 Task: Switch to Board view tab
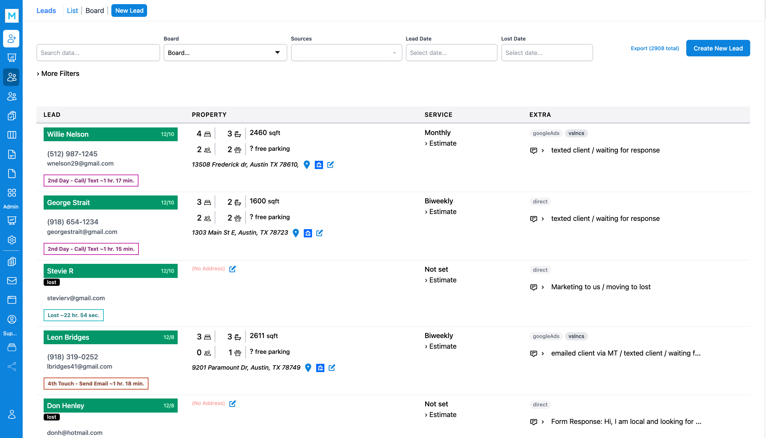[95, 11]
